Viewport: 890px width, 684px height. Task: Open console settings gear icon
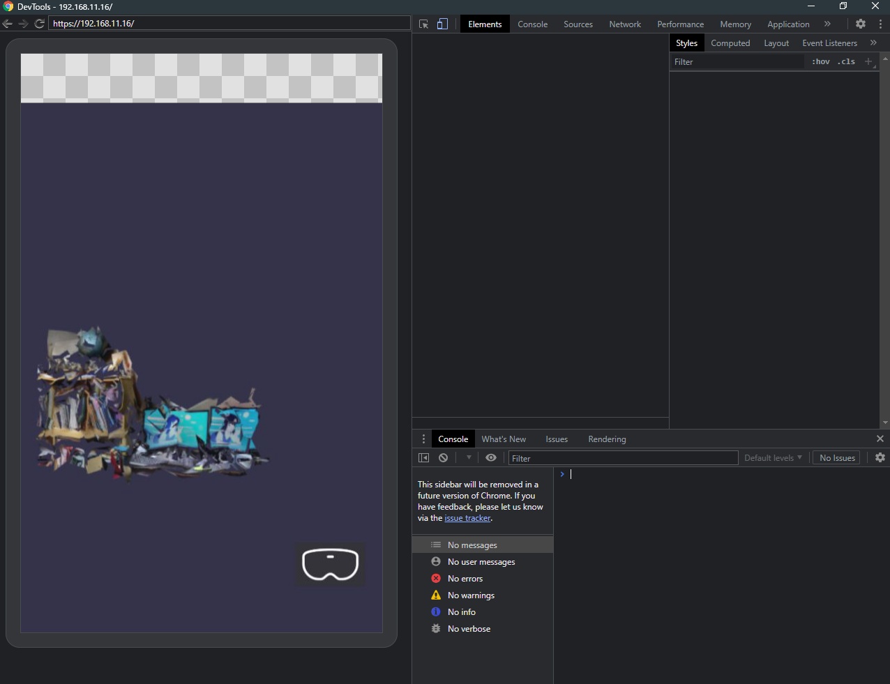[880, 457]
